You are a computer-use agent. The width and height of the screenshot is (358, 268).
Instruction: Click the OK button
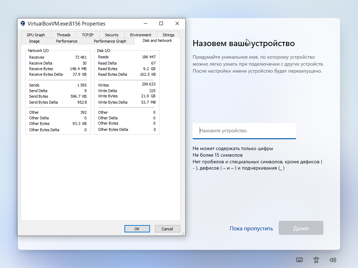137,229
